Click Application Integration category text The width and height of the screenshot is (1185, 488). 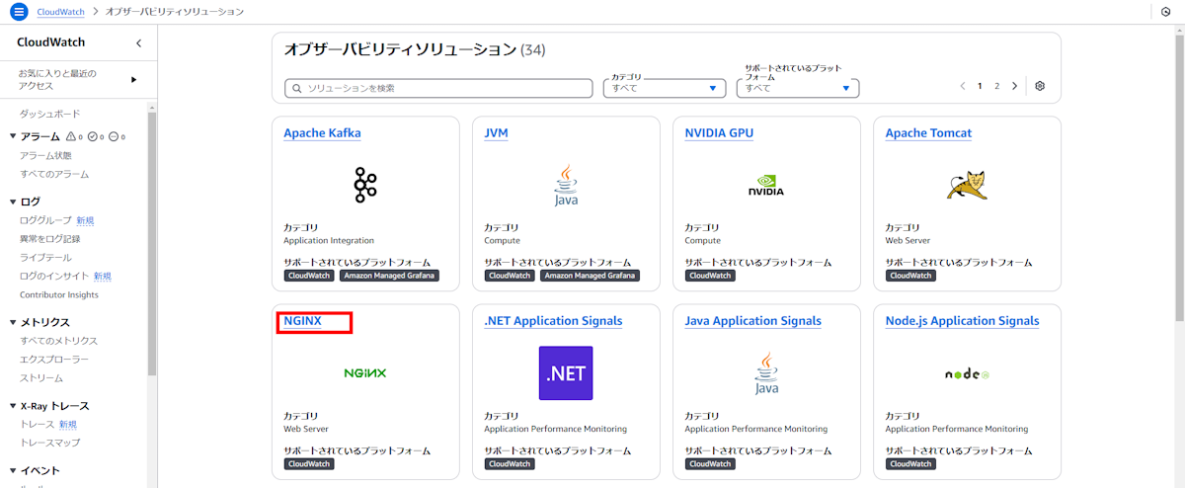click(329, 240)
